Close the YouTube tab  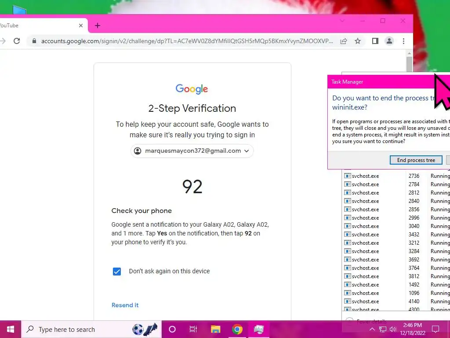point(81,26)
